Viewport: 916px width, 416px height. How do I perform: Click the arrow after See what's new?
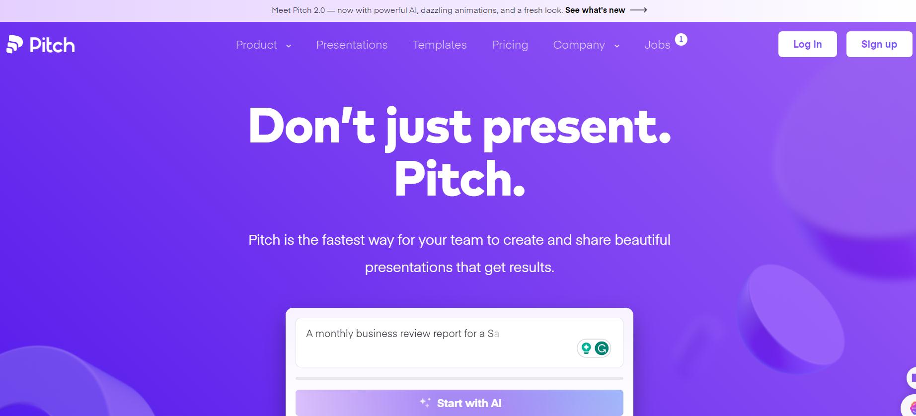639,9
